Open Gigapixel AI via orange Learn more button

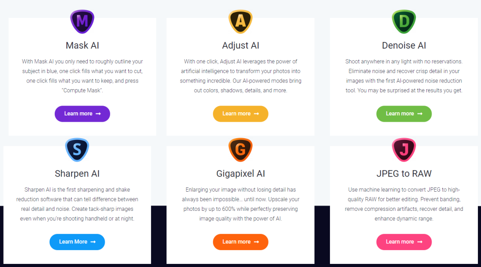[240, 242]
